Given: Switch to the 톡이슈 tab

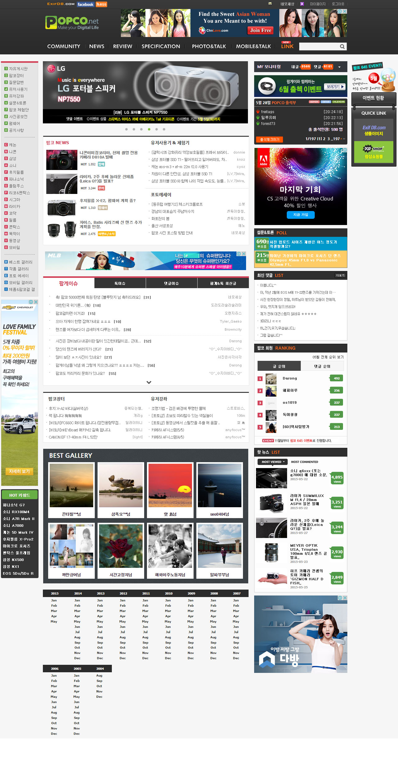Looking at the screenshot, I should click(120, 283).
